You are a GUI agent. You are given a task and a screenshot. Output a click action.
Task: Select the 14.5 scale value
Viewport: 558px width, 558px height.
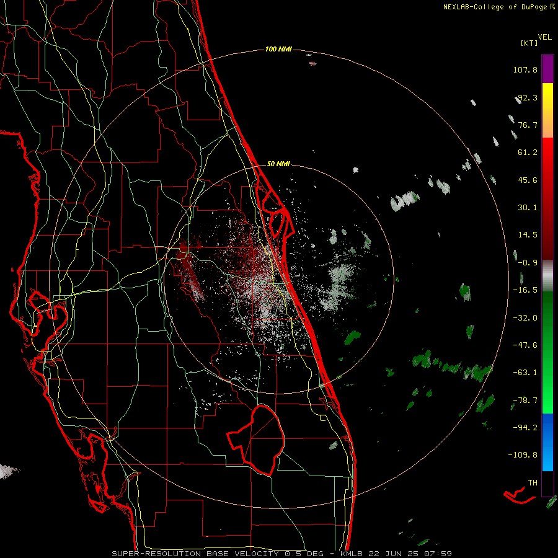528,235
